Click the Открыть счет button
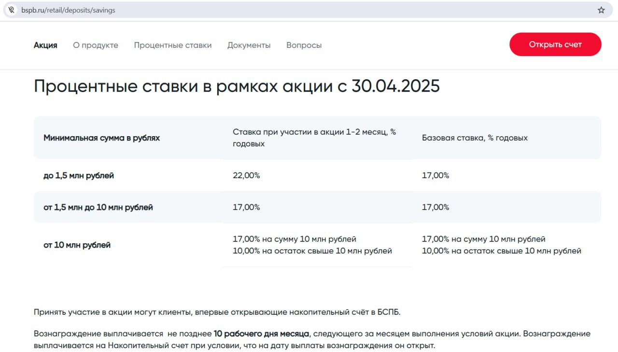Viewport: 618px width, 352px height. click(555, 44)
